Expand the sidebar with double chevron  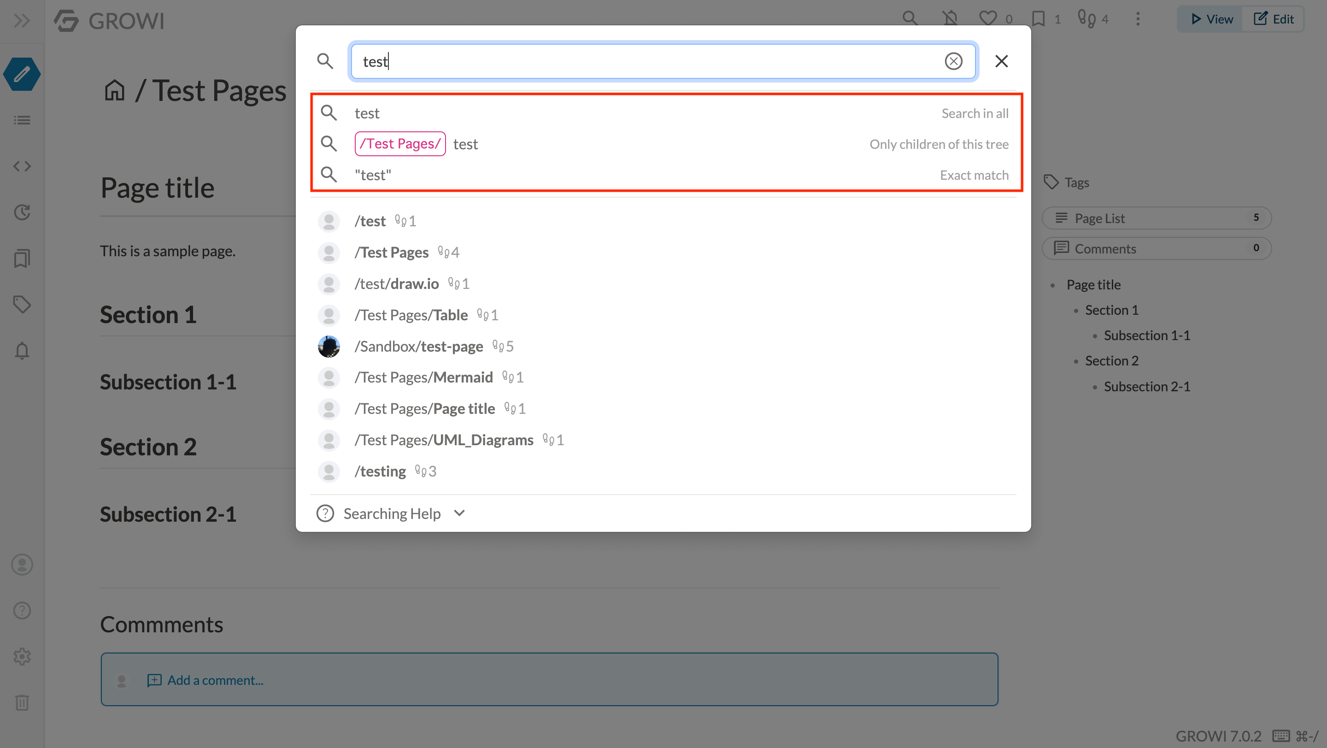pos(22,21)
